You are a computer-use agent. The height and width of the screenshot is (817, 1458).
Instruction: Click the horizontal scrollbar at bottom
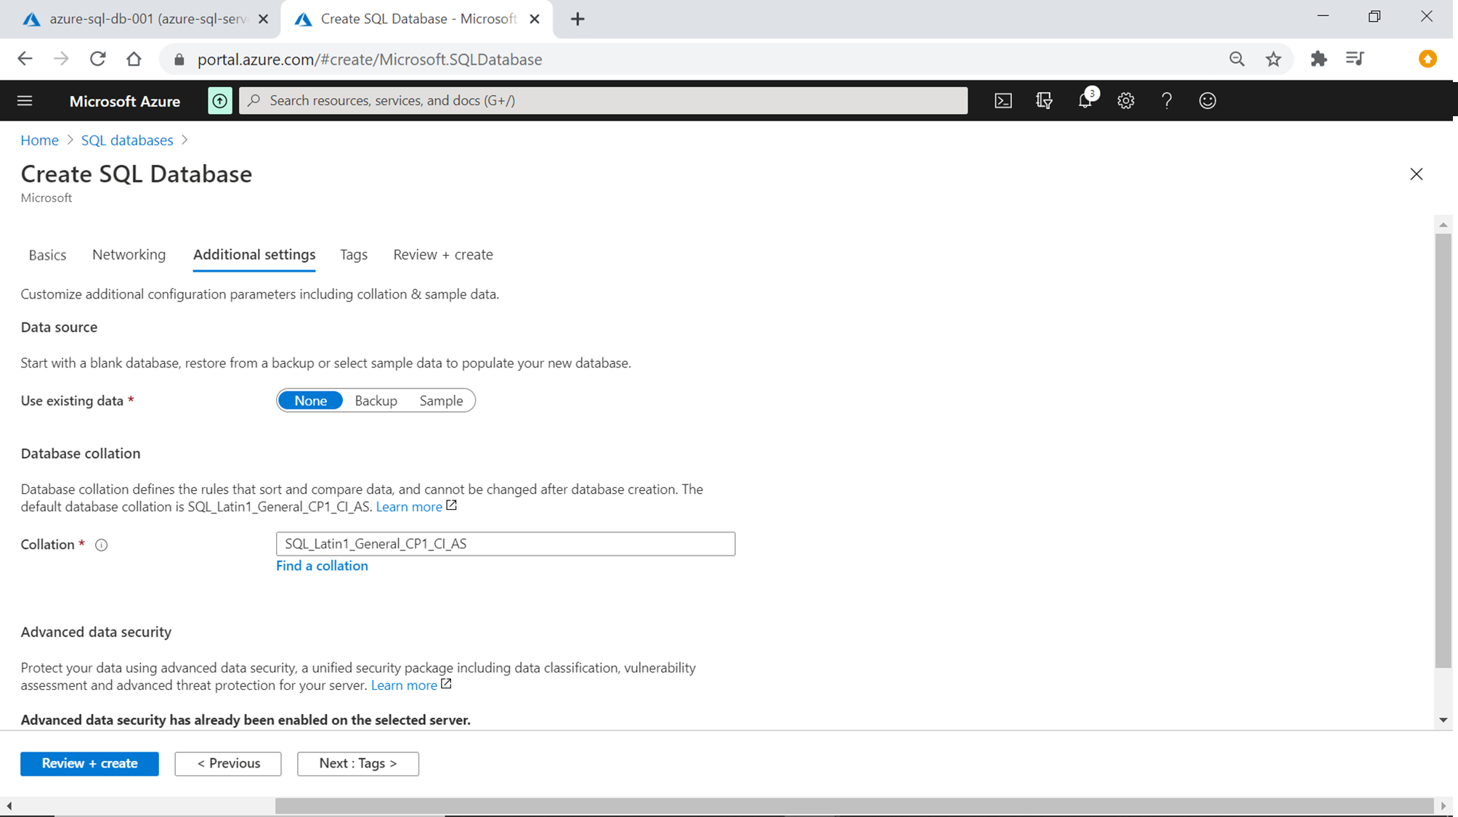[x=854, y=805]
